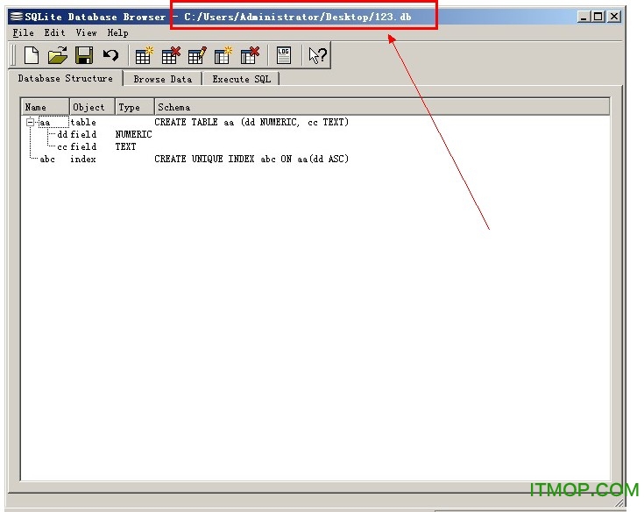Save changes with the floppy disk icon
Screen dimensions: 644x512
84,55
